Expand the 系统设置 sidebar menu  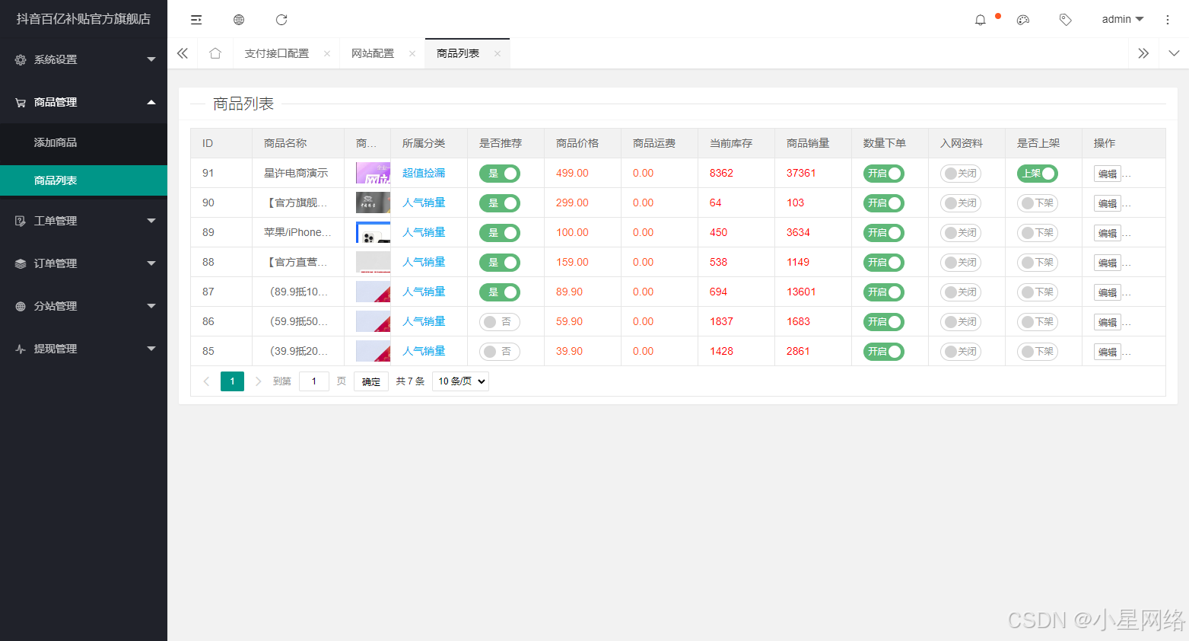pos(84,59)
